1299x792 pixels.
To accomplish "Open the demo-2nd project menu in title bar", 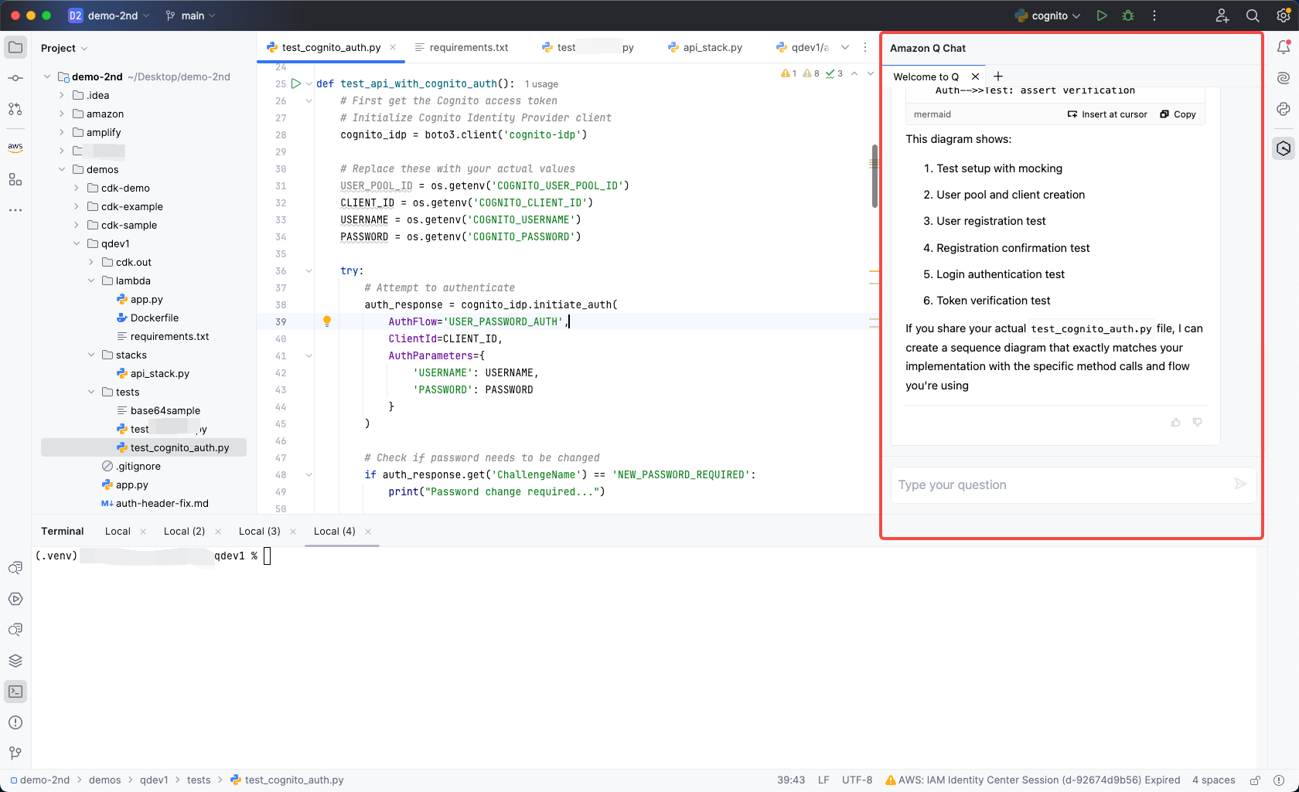I will (x=110, y=15).
